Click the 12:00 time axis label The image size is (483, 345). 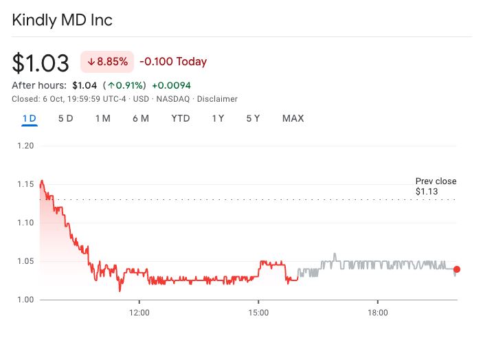(x=139, y=313)
